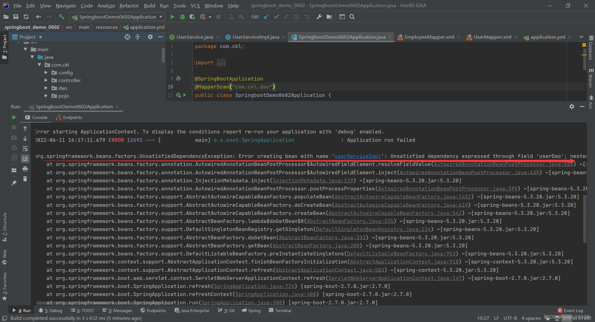Switch to the Endpoints tab in the Run panel
Viewport: 595px width, 322px height.
[69, 117]
